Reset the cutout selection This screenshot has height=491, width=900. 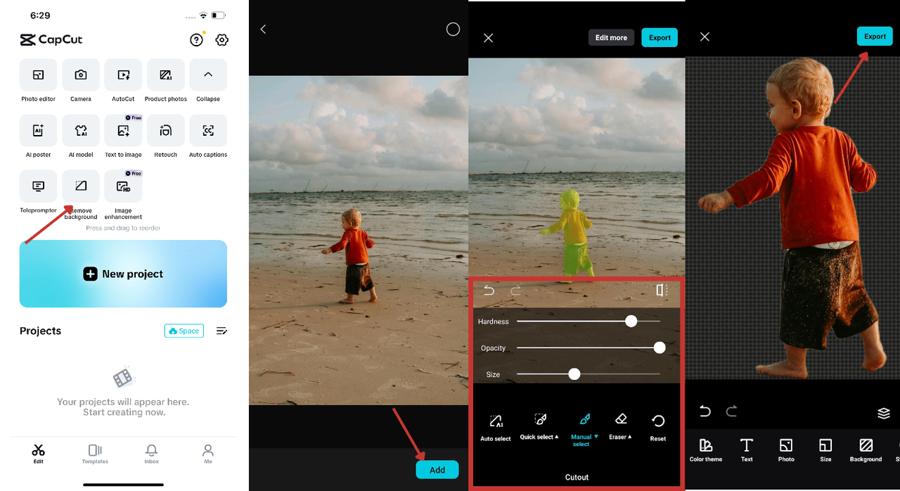pyautogui.click(x=658, y=427)
